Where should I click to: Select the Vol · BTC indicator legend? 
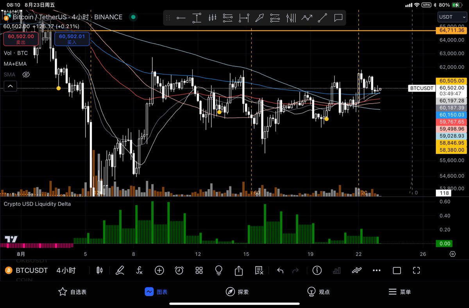[x=16, y=53]
